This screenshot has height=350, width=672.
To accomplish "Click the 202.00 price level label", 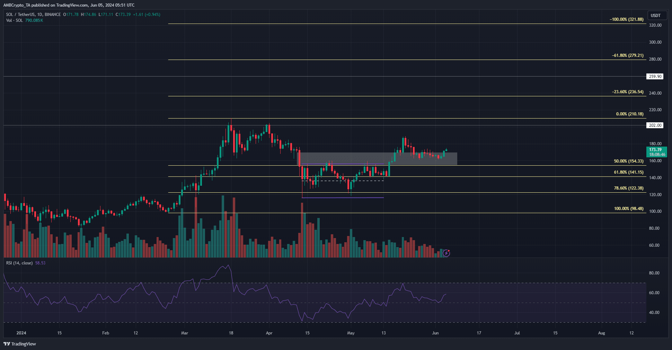I will pos(655,125).
